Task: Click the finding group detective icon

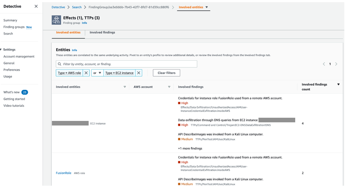Action: point(56,20)
